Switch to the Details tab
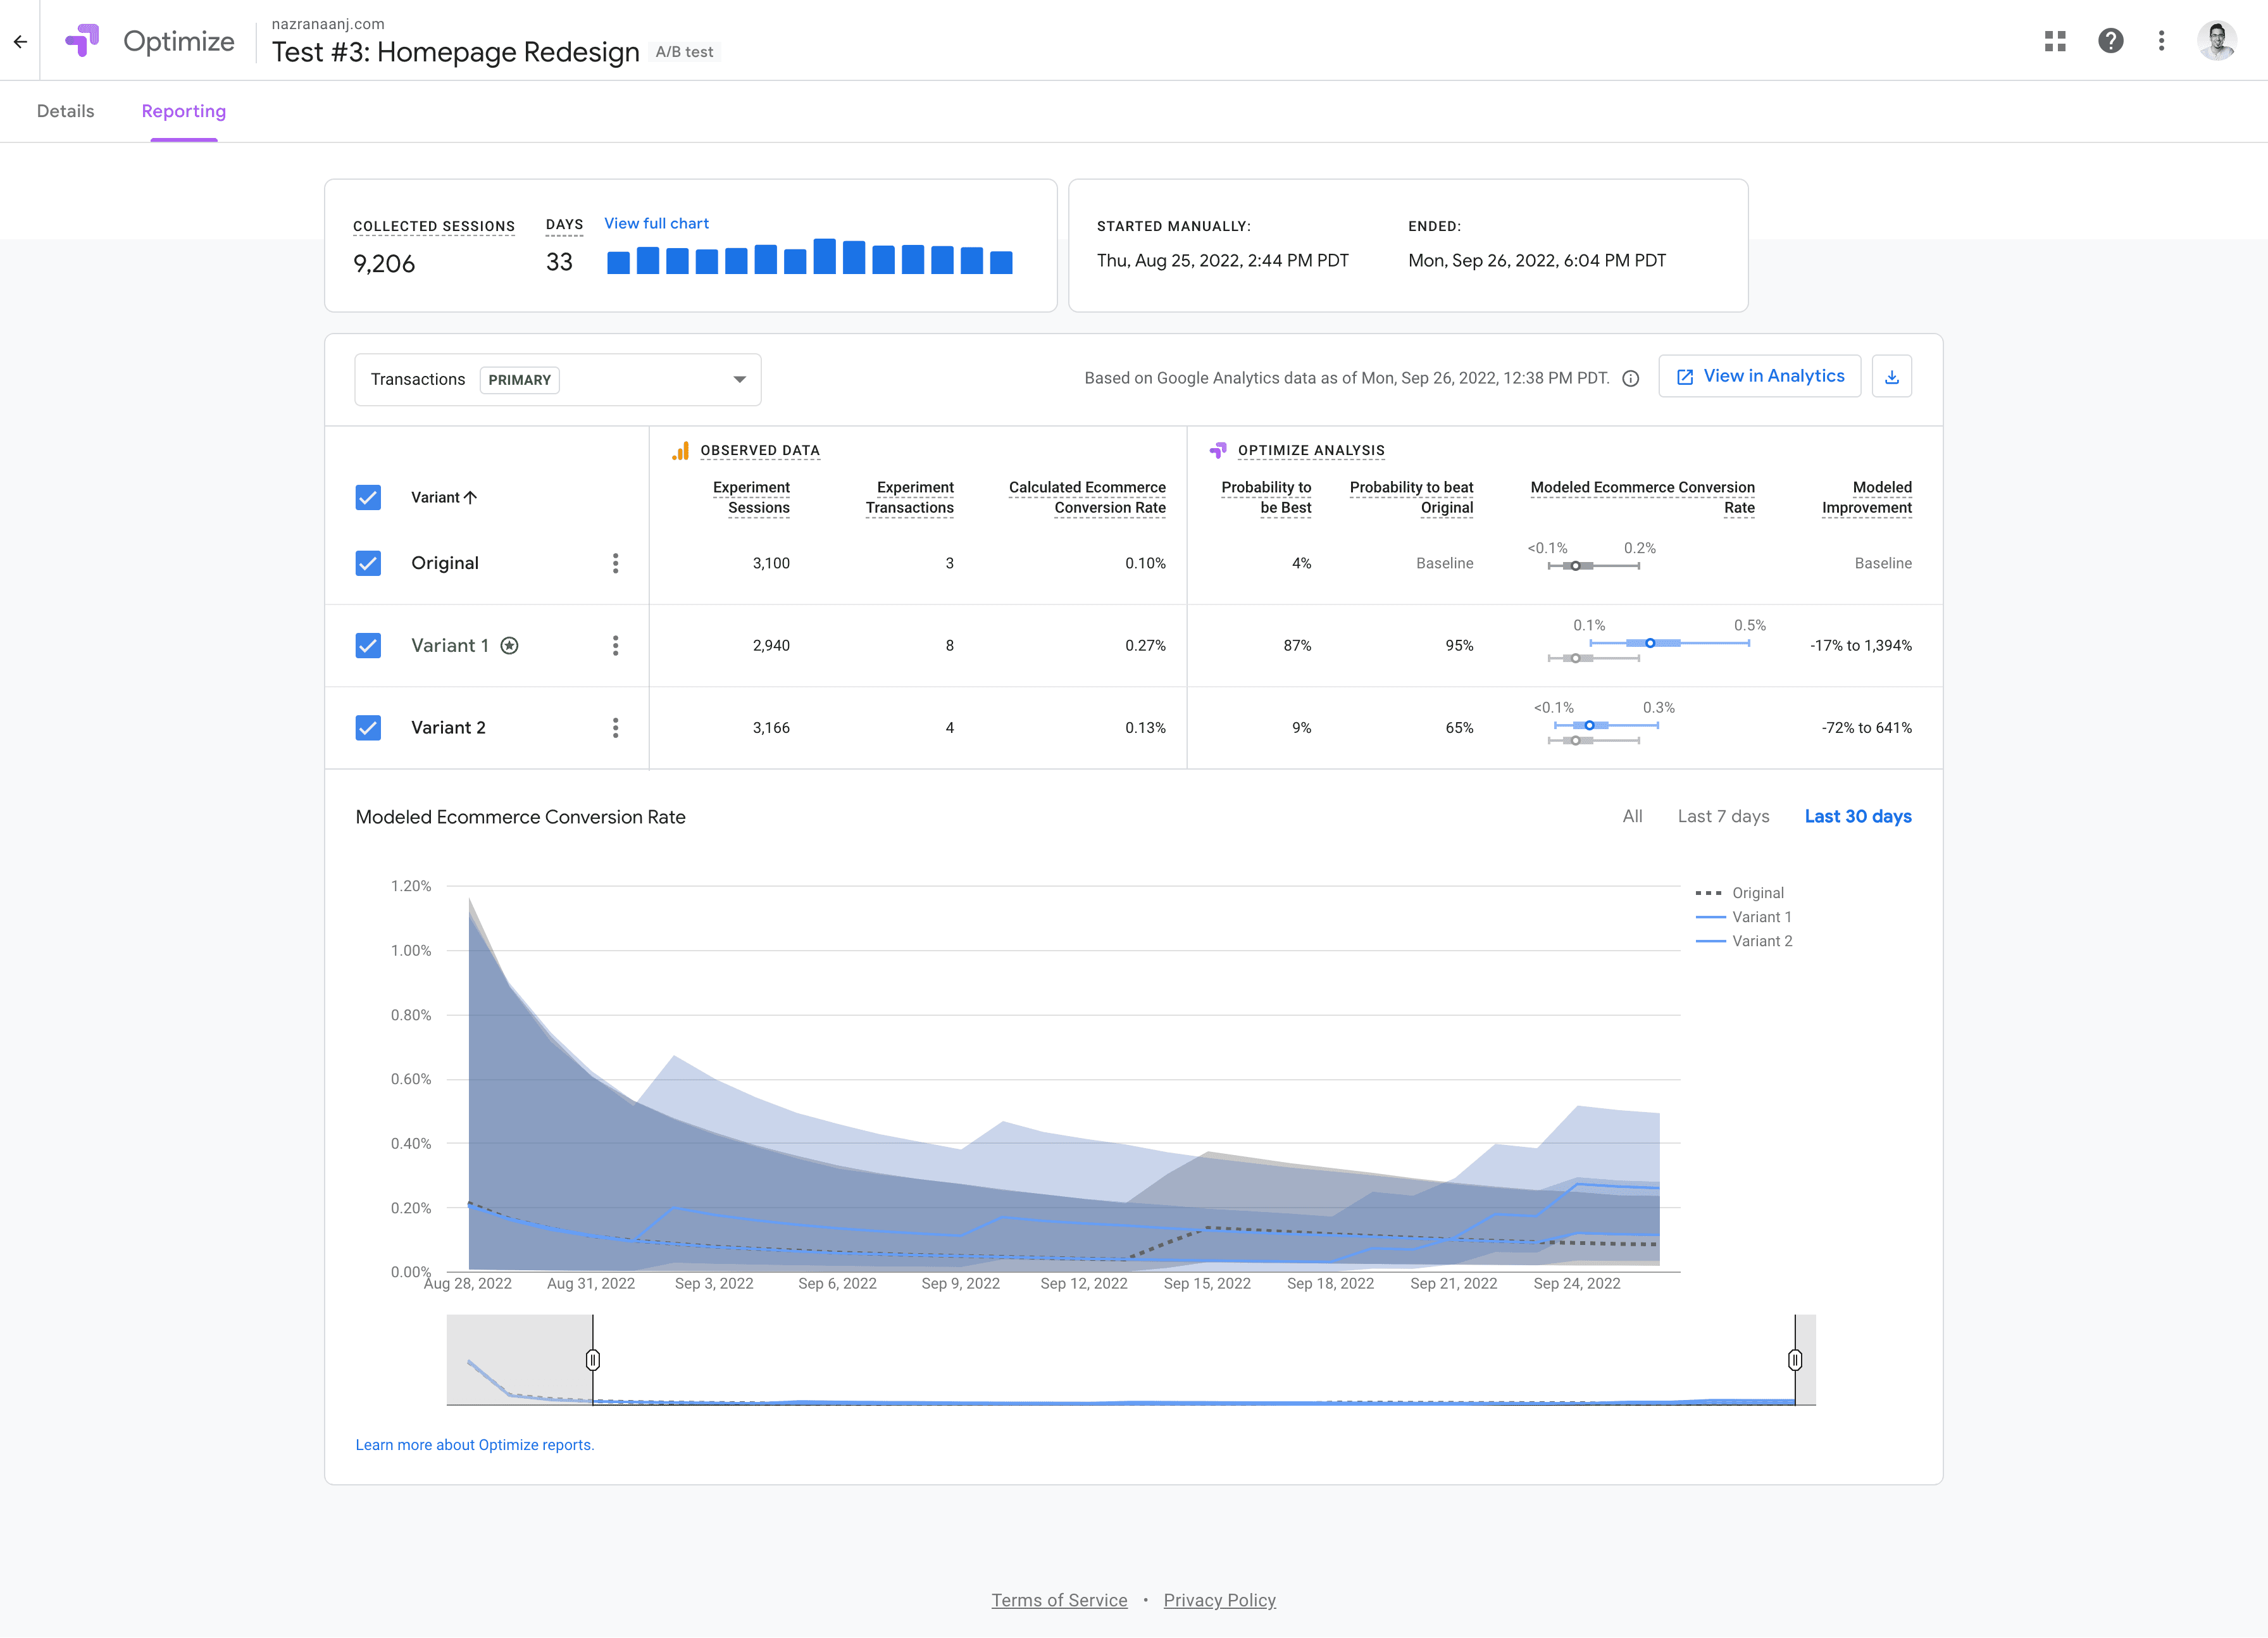Image resolution: width=2268 pixels, height=1638 pixels. [66, 111]
